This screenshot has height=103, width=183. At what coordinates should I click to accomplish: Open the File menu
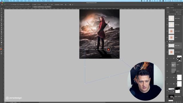pyautogui.click(x=11, y=1)
